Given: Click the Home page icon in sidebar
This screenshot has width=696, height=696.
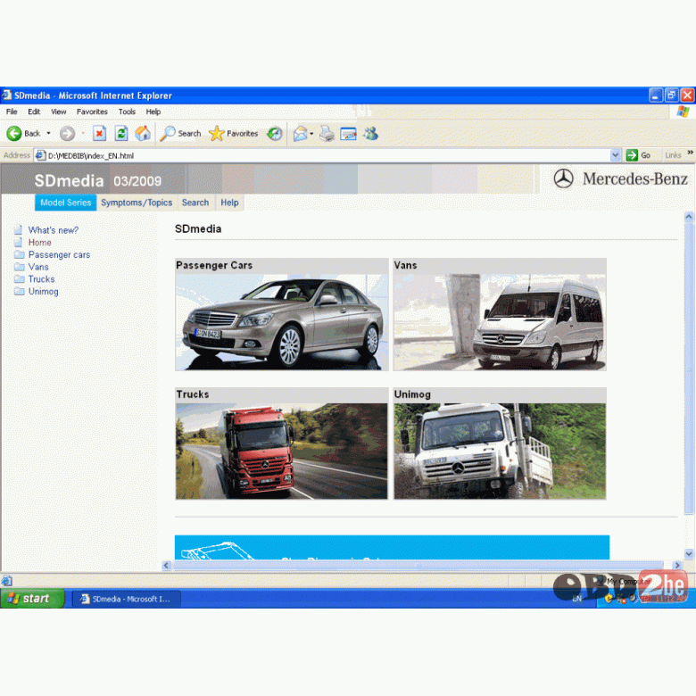Looking at the screenshot, I should [18, 242].
